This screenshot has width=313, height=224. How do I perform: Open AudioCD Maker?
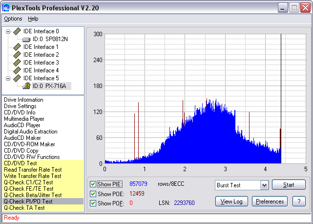pyautogui.click(x=22, y=138)
